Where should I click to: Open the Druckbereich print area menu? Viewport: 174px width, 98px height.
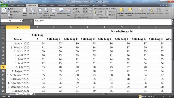point(46,12)
